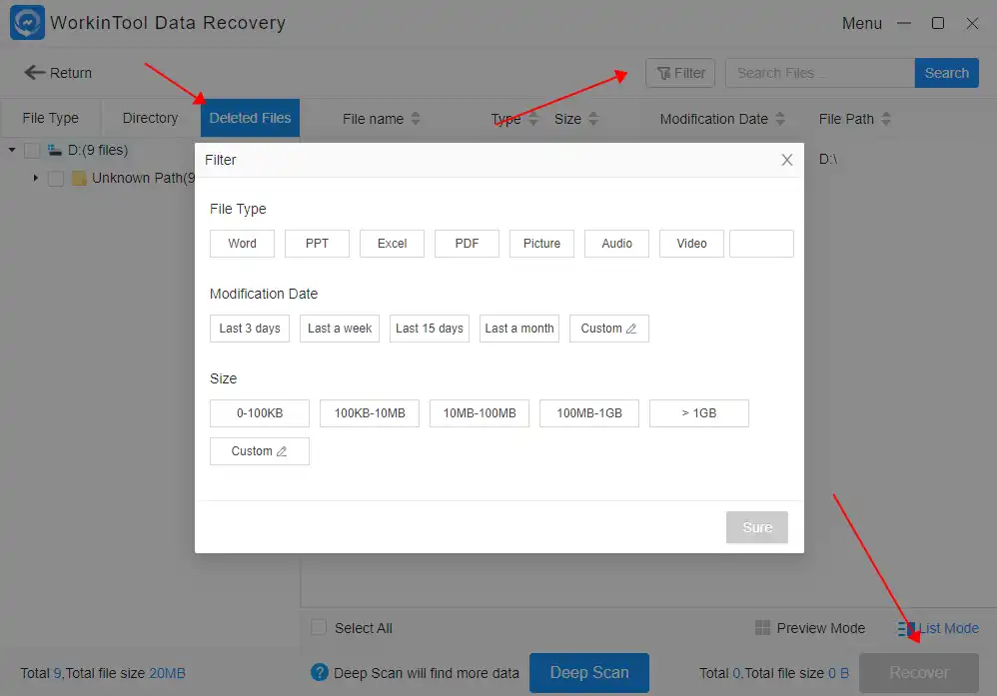Select PDF file type filter
The height and width of the screenshot is (696, 997).
pyautogui.click(x=467, y=244)
